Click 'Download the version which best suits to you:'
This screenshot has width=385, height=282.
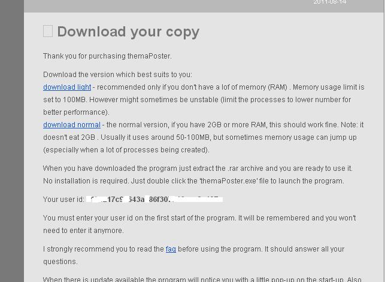(x=117, y=75)
